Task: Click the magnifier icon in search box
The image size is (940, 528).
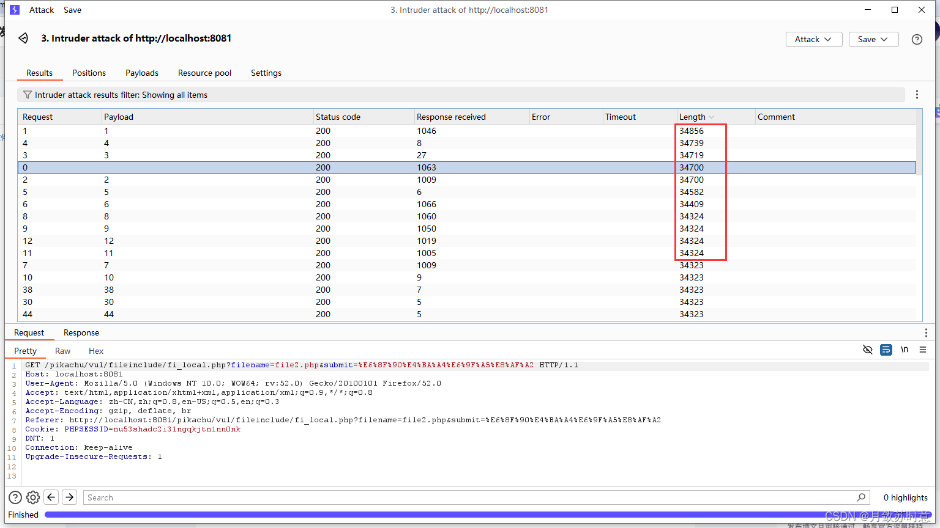Action: coord(861,497)
